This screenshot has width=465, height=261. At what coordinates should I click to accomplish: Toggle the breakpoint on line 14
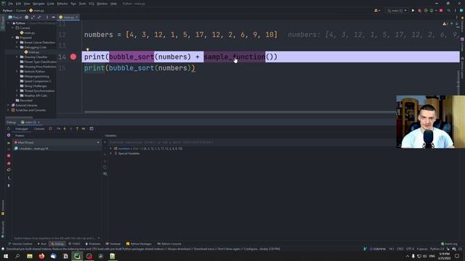tap(73, 57)
